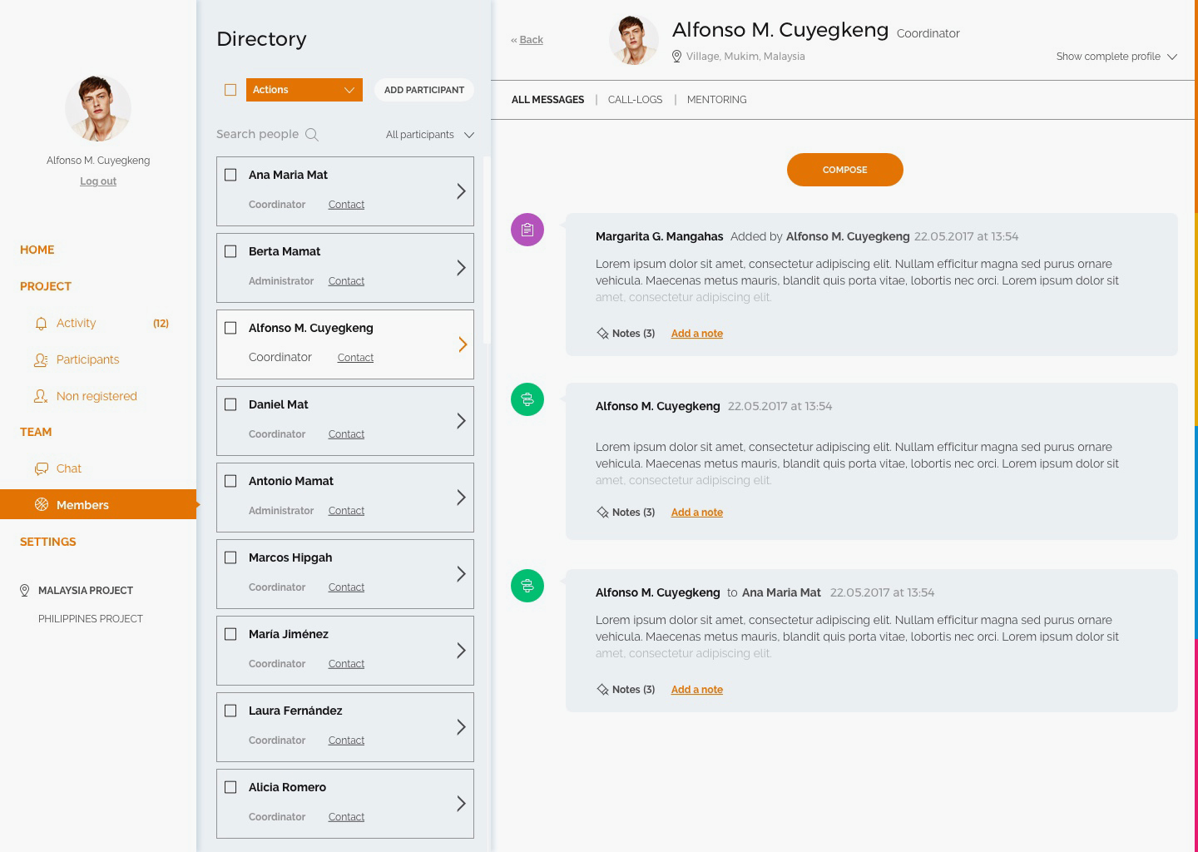Select Philippines Project

point(91,619)
